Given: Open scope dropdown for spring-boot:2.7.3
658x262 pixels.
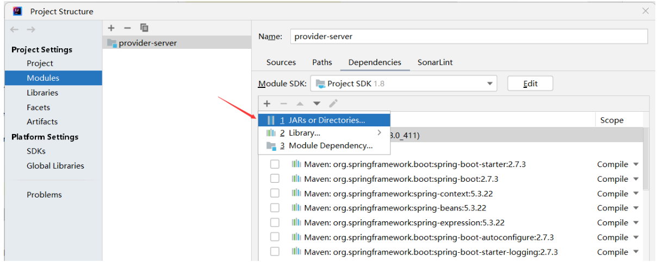Looking at the screenshot, I should point(636,178).
